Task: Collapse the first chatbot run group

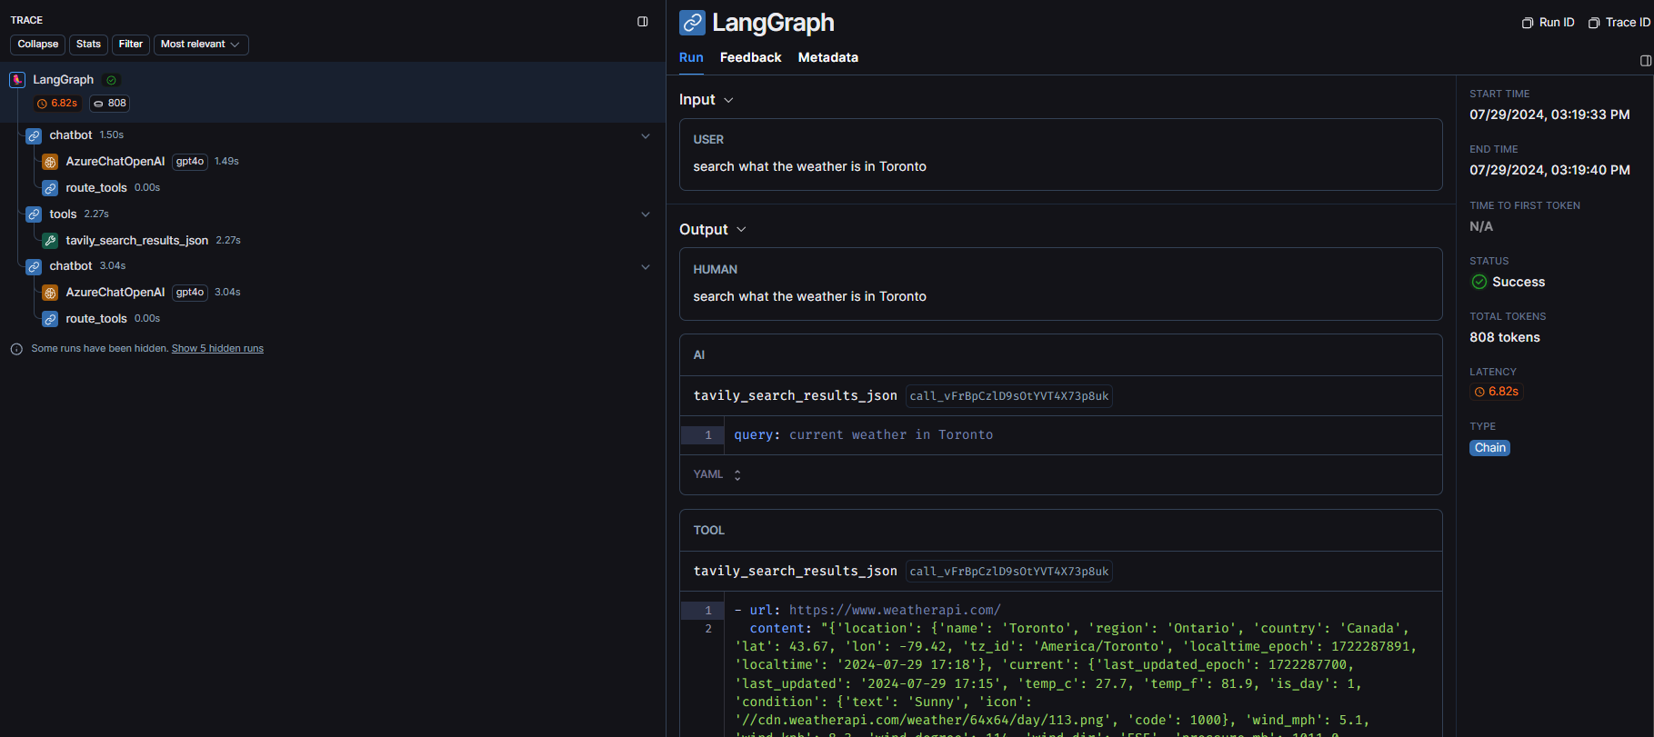Action: coord(646,136)
